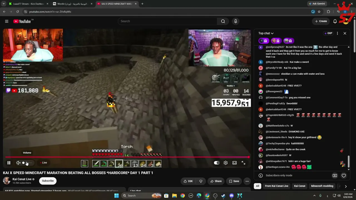Start voice search with the microphone icon
Image resolution: width=356 pixels, height=200 pixels.
(236, 21)
